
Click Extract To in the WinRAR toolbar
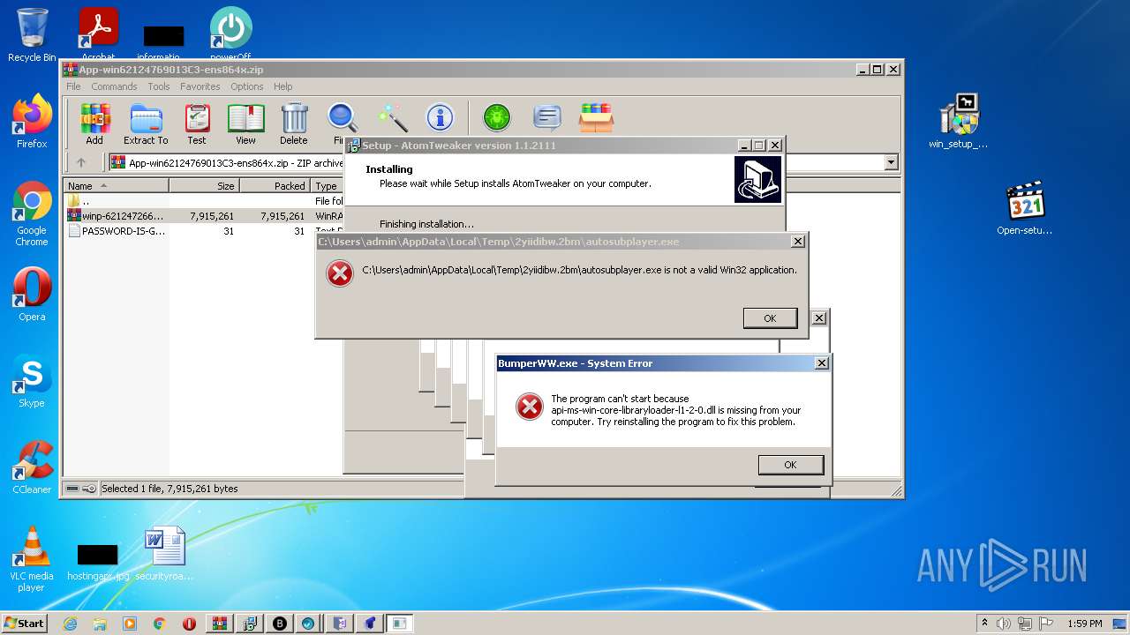146,123
